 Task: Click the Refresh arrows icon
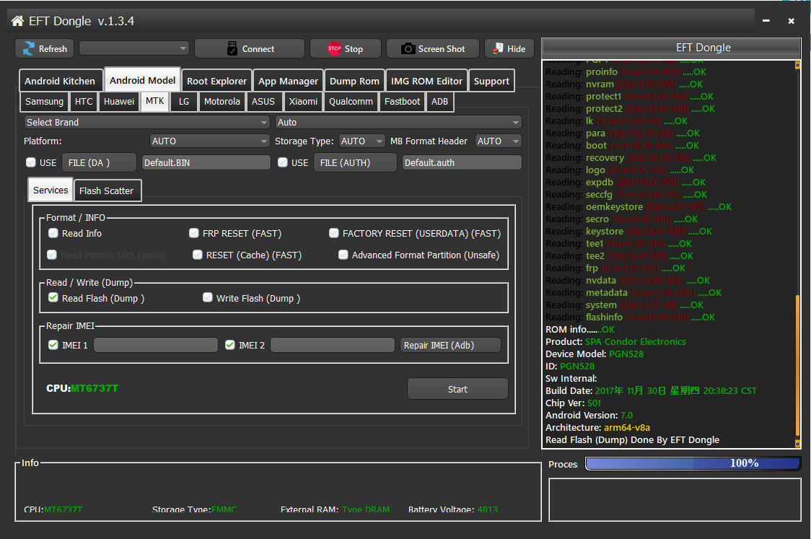point(28,48)
